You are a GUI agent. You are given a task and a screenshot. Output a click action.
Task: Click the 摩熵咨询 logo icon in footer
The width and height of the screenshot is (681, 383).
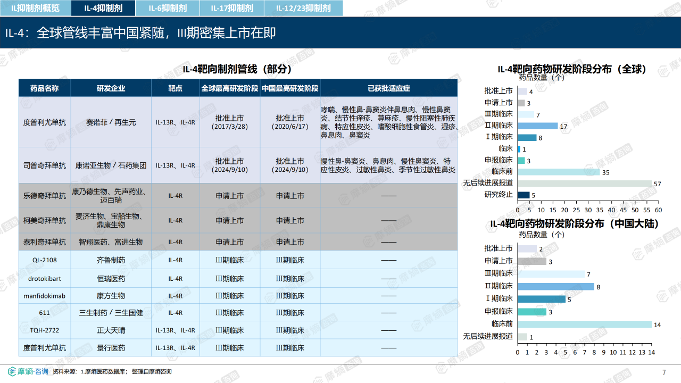point(13,371)
